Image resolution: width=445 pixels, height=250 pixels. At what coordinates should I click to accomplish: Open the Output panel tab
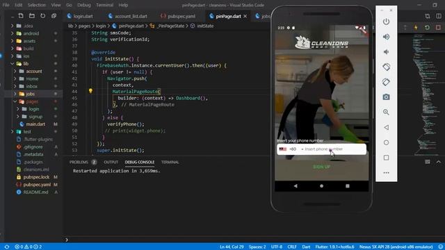[x=111, y=162]
